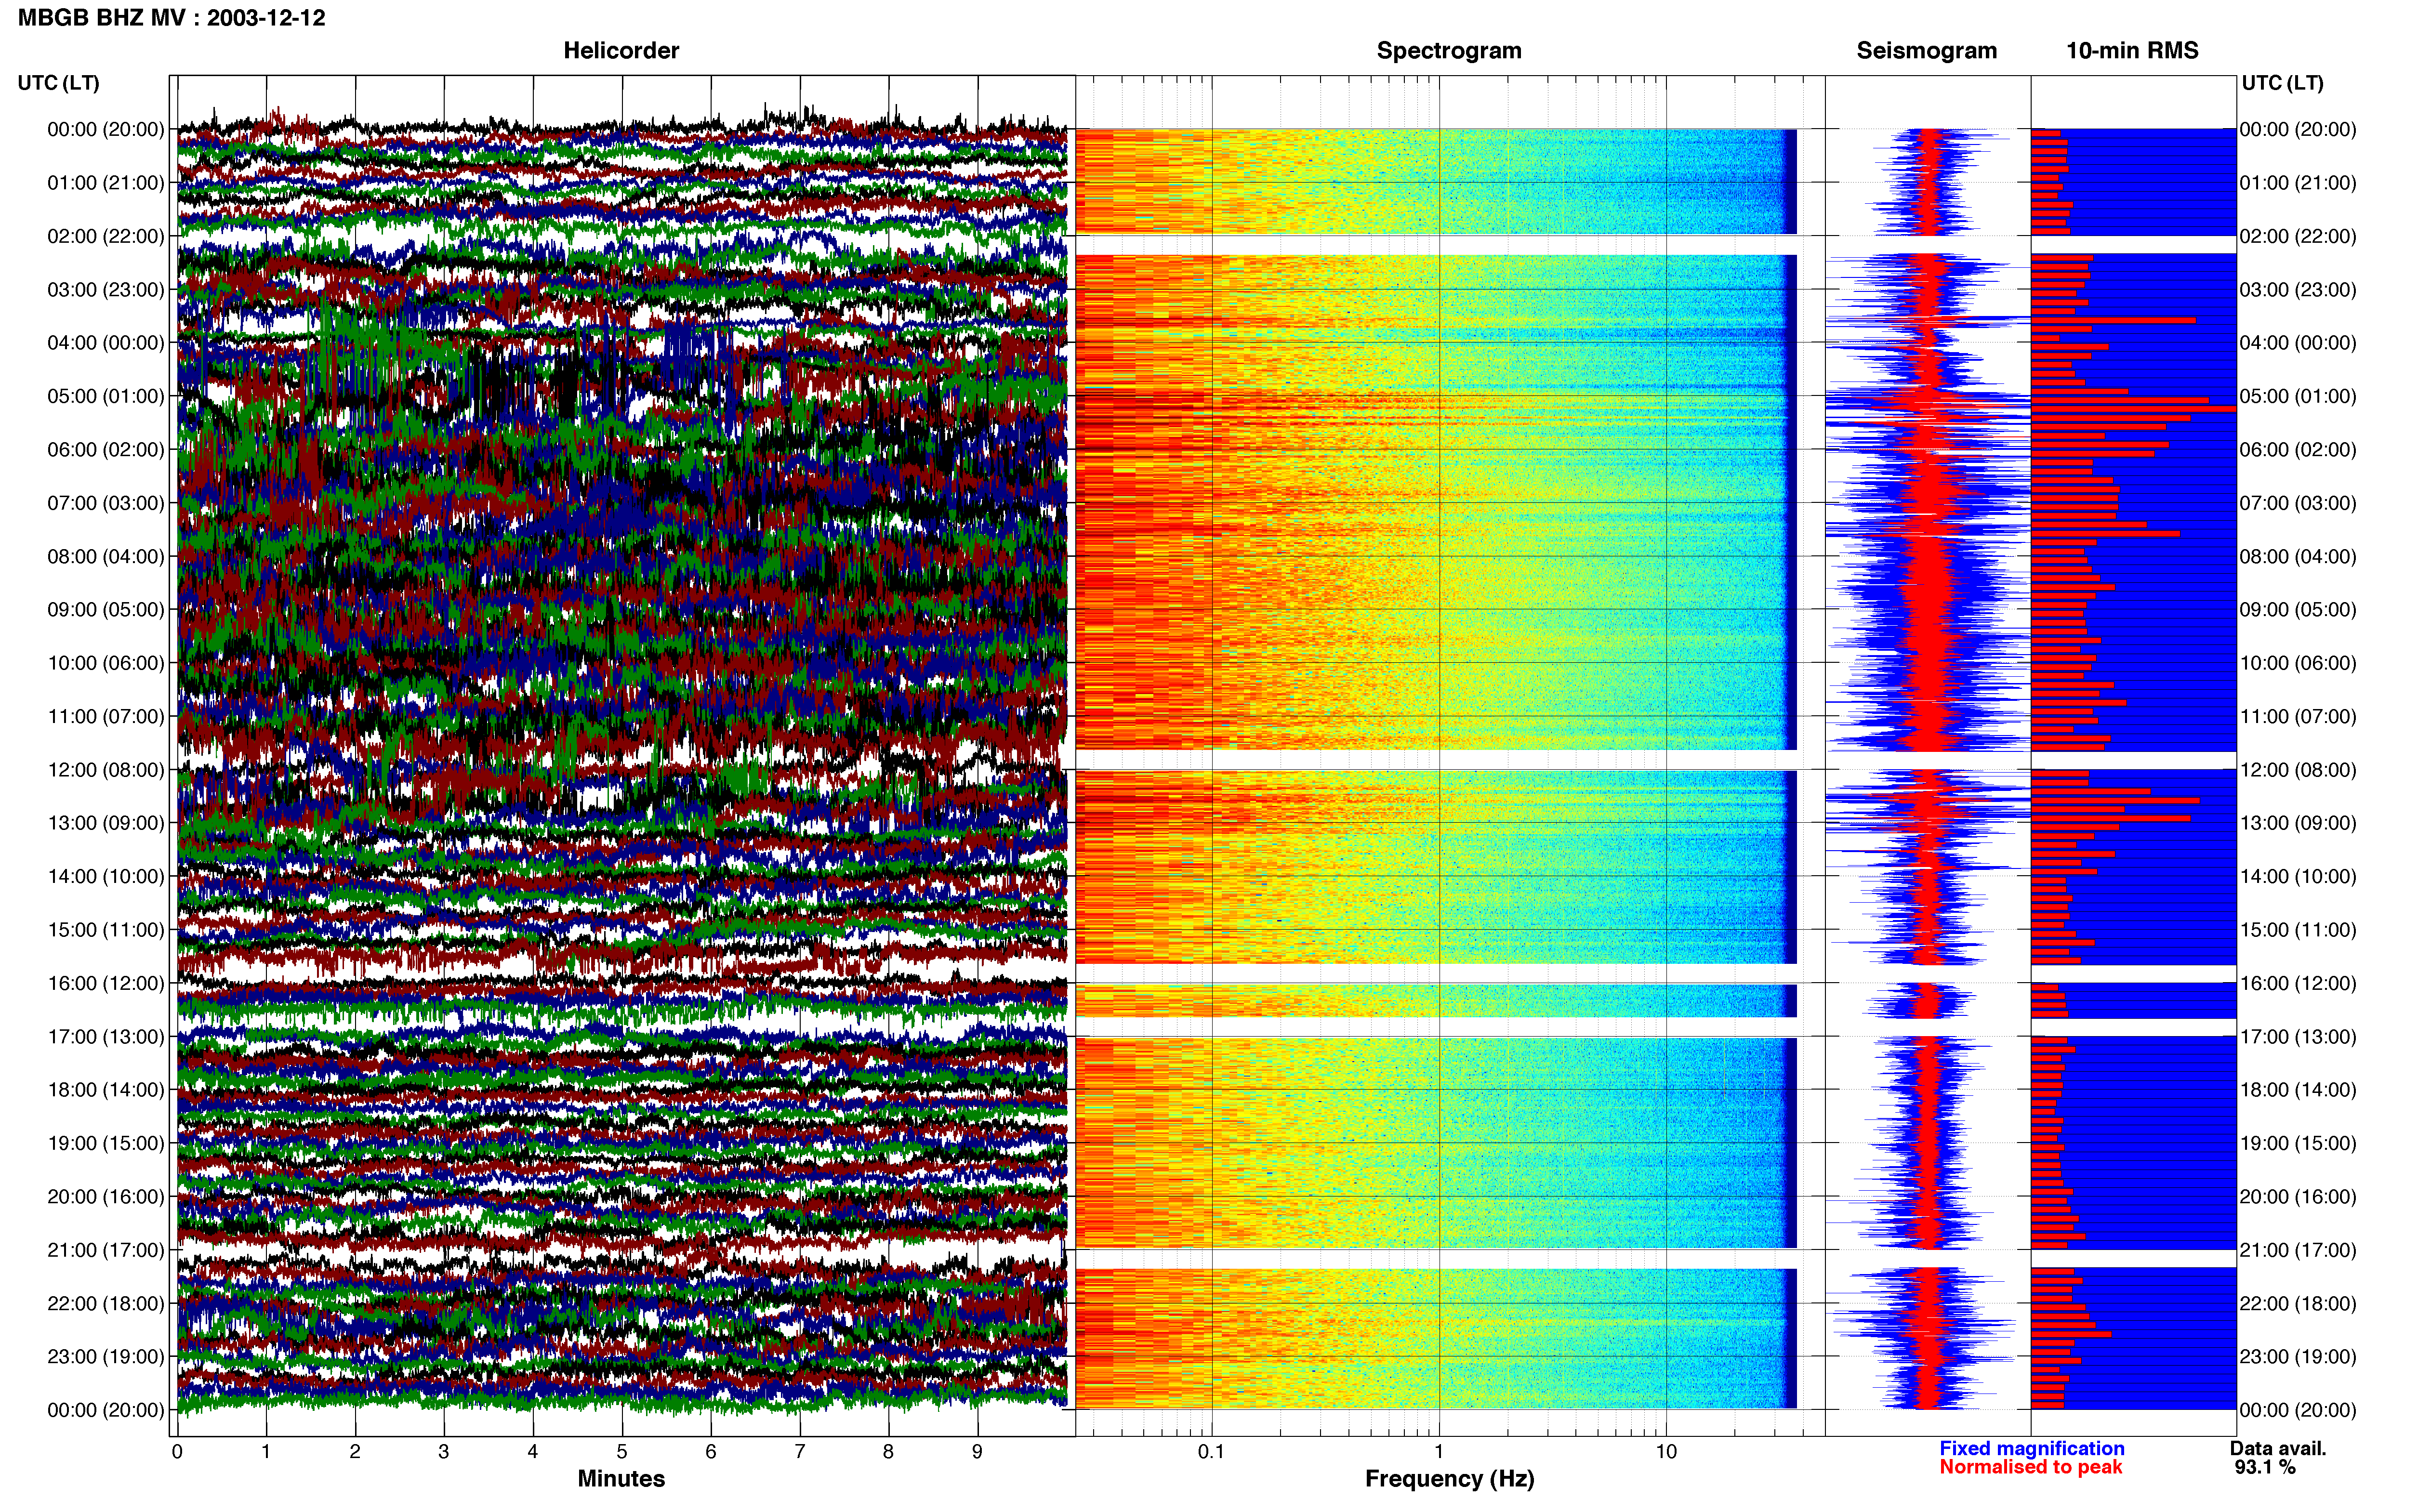Screen dimensions: 2418x1512
Task: Click the '93.1 %' data availability value
Action: 2265,1467
